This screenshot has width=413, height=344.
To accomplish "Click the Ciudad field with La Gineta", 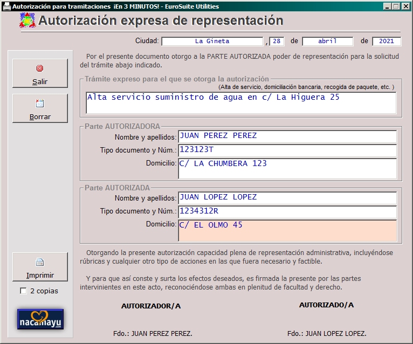I will tap(212, 41).
